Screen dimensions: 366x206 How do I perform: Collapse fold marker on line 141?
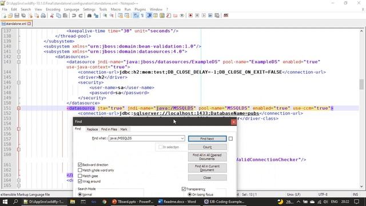coord(19,51)
